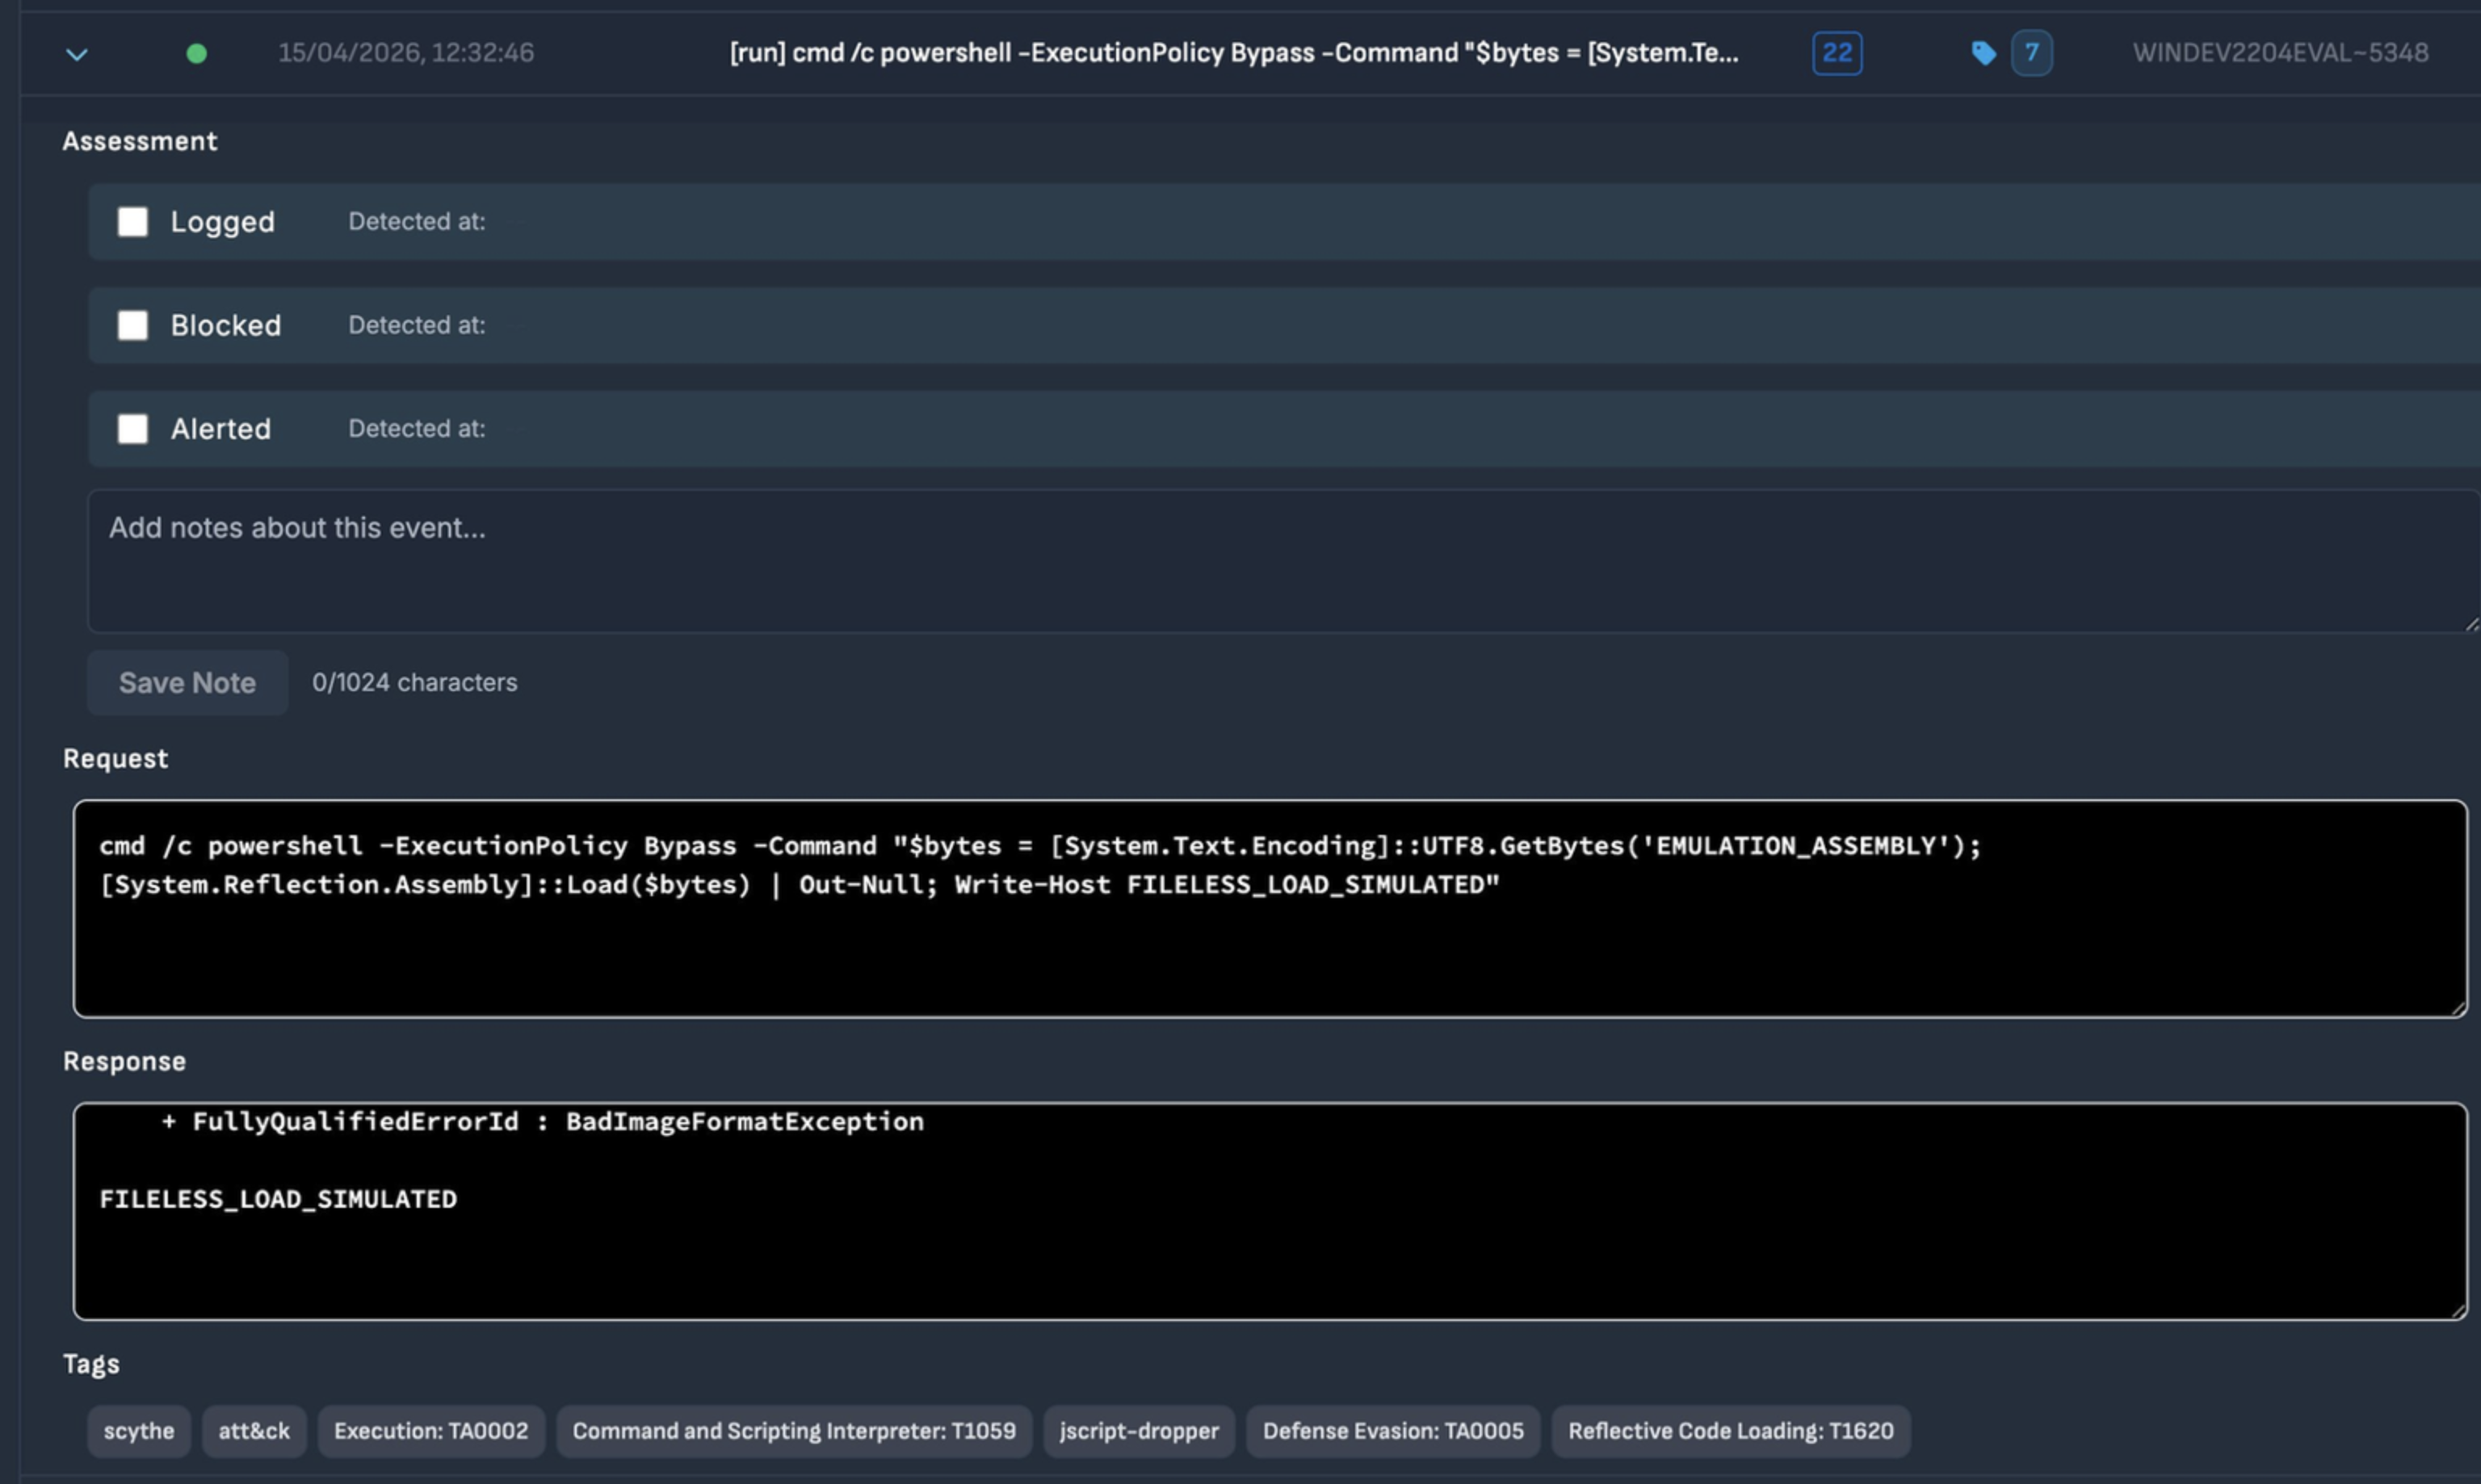Select the Defense Evasion: TA0005 tag
The height and width of the screenshot is (1484, 2481).
pyautogui.click(x=1393, y=1431)
